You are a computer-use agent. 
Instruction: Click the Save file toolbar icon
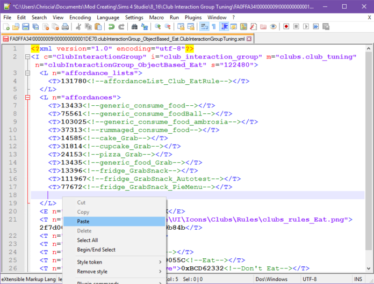coord(26,26)
